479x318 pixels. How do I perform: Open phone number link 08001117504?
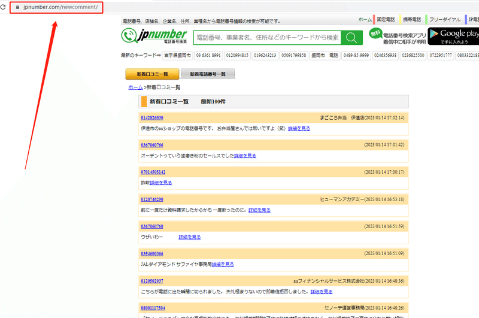153,308
